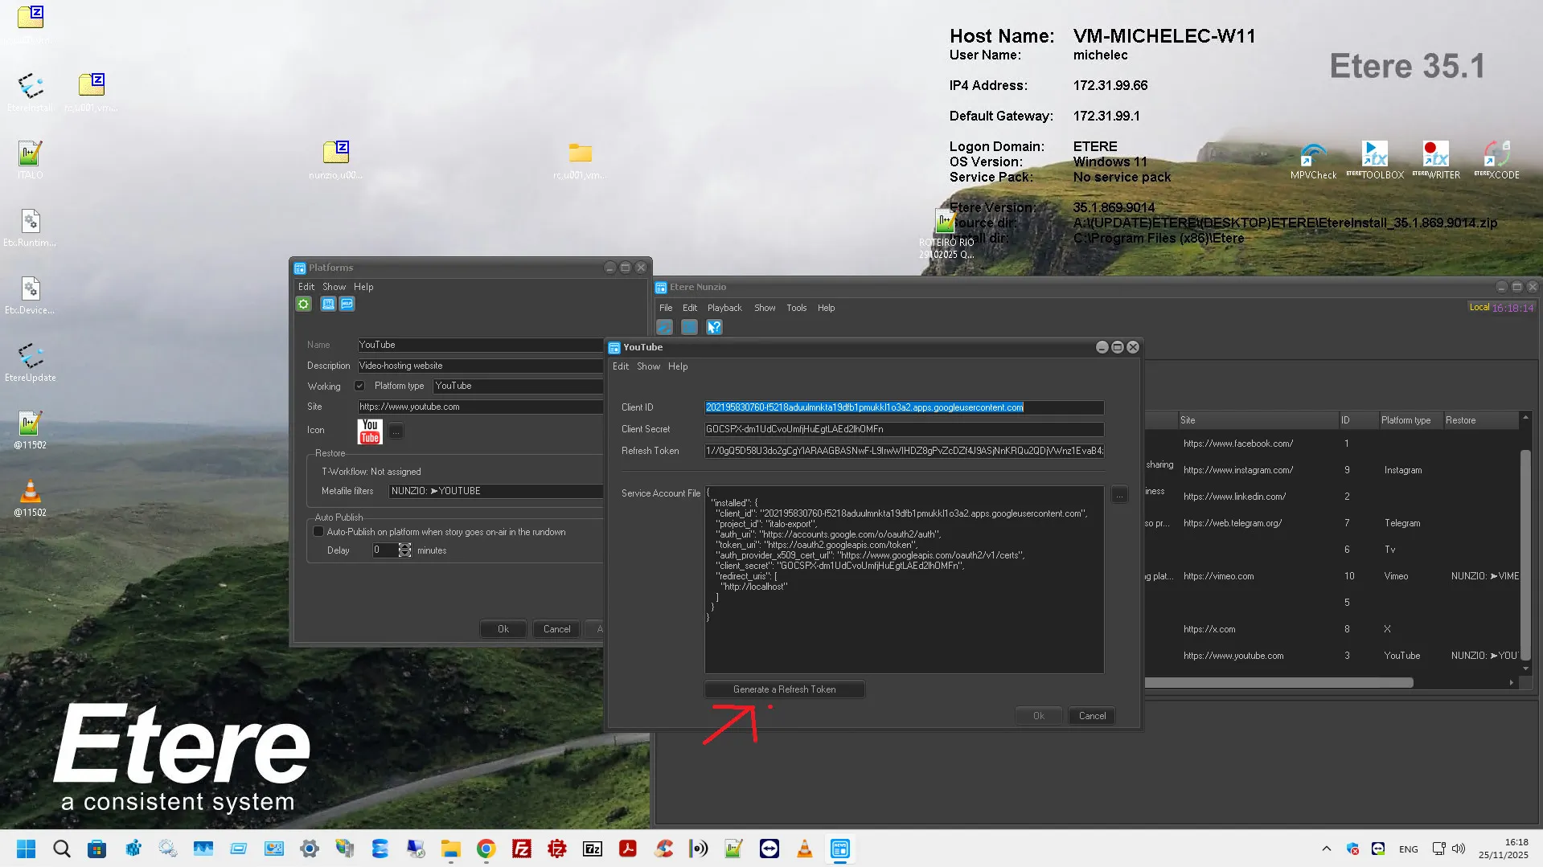Click Cancel in the YouTube dialog

click(x=1091, y=716)
